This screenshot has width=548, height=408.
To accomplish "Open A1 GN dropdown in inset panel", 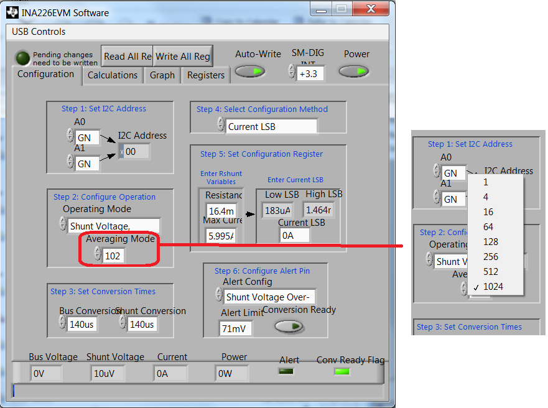I will click(x=453, y=199).
